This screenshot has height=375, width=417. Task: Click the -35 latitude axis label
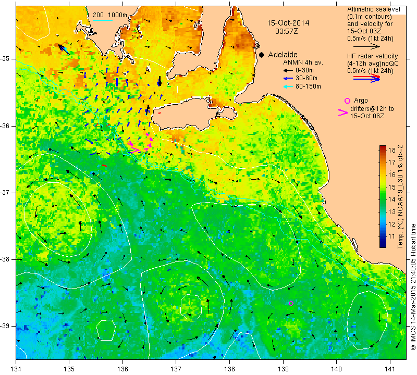pyautogui.click(x=6, y=59)
